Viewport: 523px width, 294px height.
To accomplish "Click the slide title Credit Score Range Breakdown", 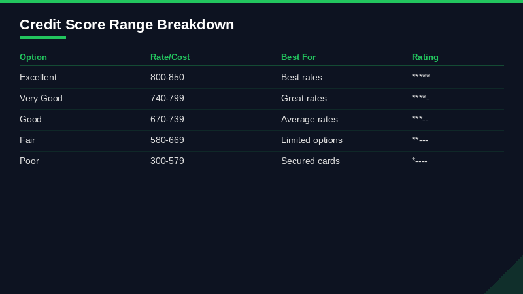I will pos(127,25).
